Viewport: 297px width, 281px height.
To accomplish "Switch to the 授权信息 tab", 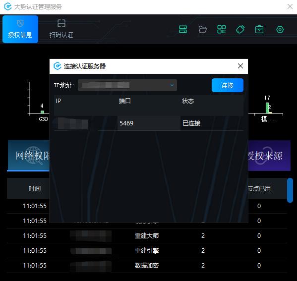I will (20, 29).
